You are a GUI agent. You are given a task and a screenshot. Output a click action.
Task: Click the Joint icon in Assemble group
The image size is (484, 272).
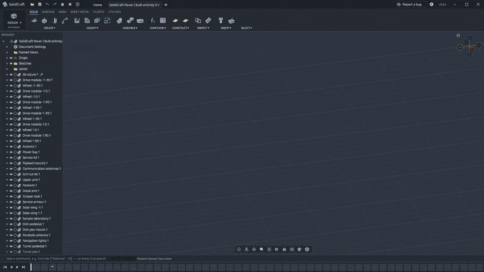coord(130,21)
